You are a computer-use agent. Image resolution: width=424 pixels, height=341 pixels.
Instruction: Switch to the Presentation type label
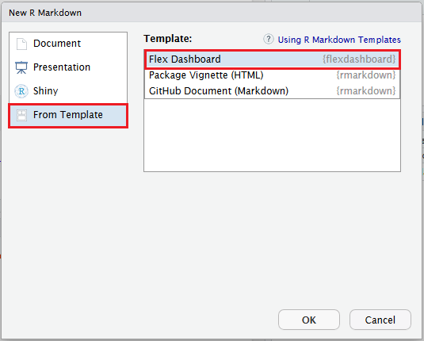62,67
